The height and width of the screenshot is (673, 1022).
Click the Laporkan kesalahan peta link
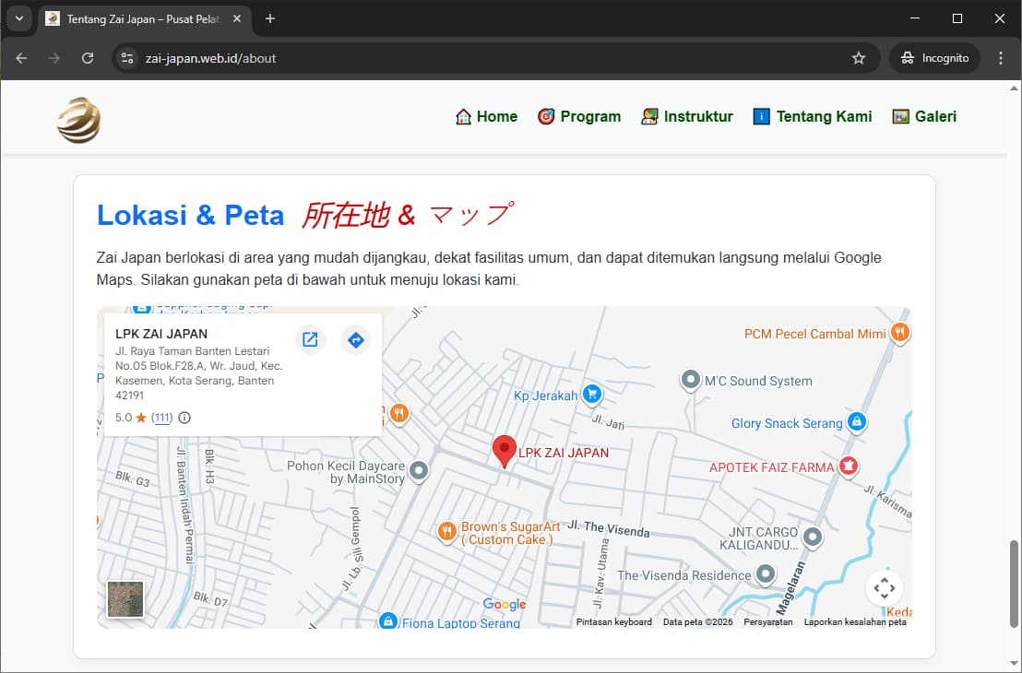pos(854,622)
